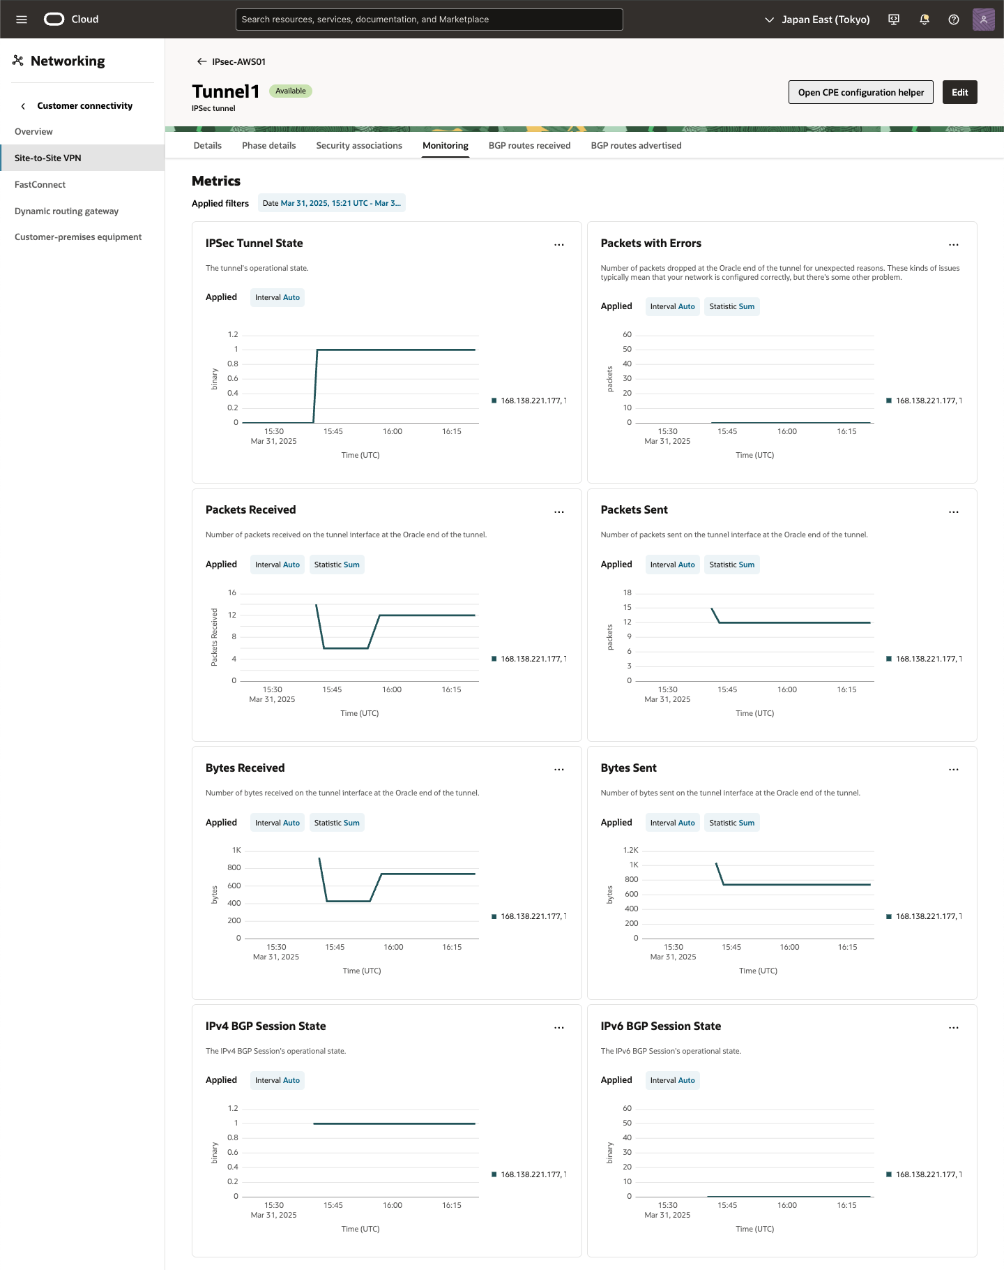This screenshot has width=1004, height=1270.
Task: Open notifications bell in header
Action: (925, 20)
